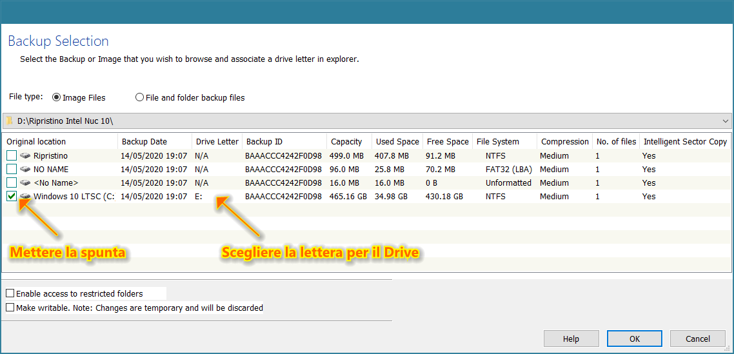This screenshot has height=354, width=734.
Task: Sort by Free Space column header
Action: point(448,141)
